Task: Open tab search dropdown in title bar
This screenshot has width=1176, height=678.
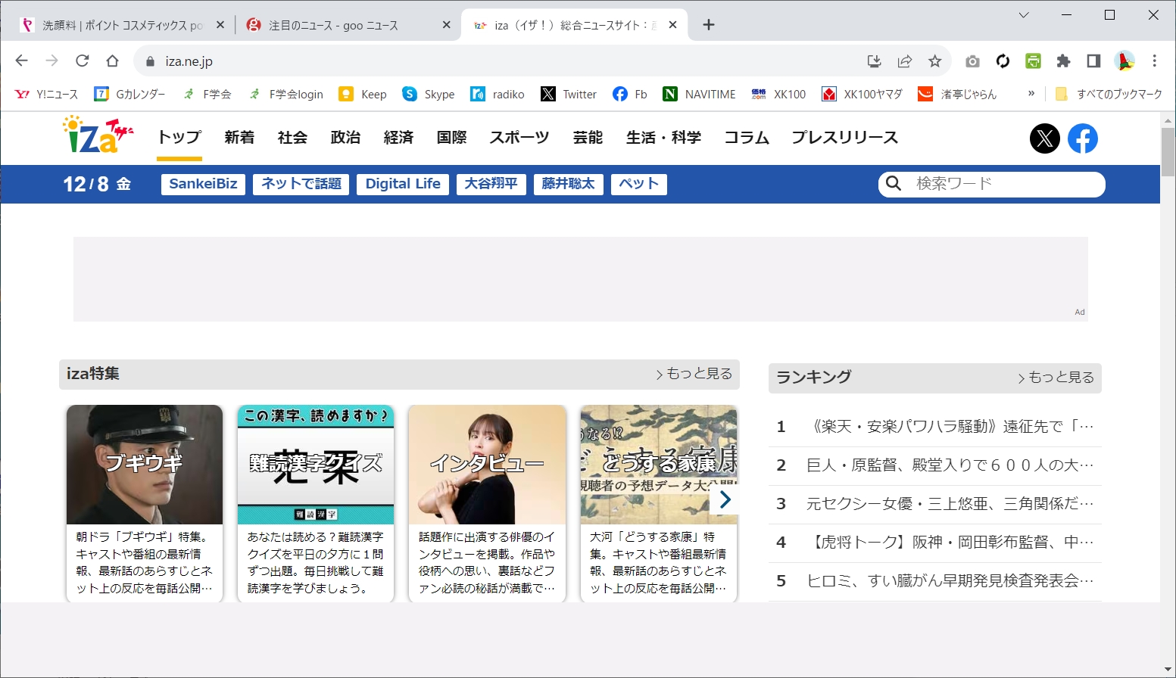Action: [1024, 15]
